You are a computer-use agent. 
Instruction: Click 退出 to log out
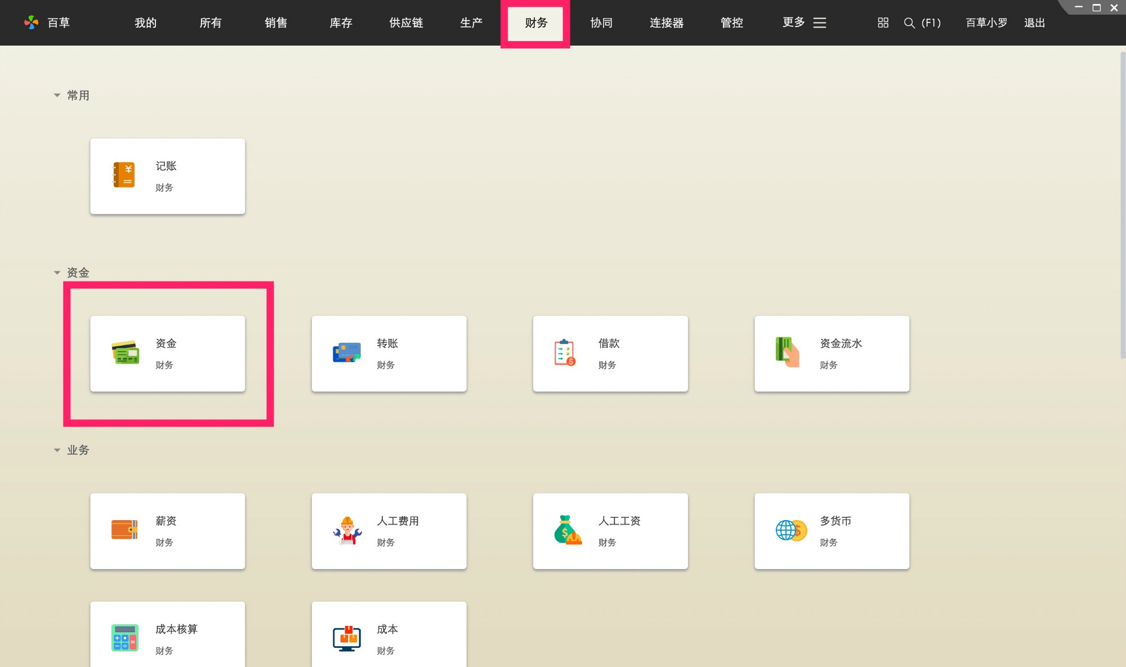(x=1034, y=23)
